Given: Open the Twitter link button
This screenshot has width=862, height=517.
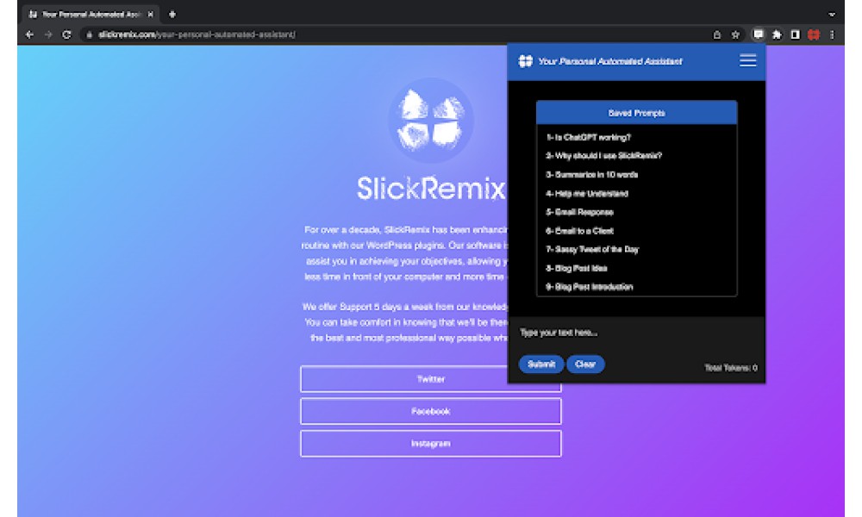Looking at the screenshot, I should coord(430,379).
